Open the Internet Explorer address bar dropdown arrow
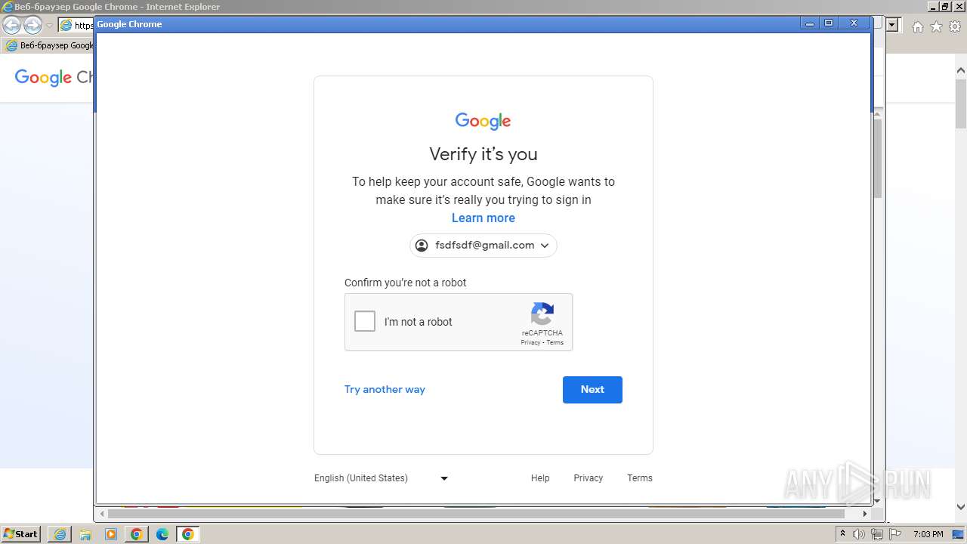Image resolution: width=967 pixels, height=544 pixels. click(x=892, y=25)
